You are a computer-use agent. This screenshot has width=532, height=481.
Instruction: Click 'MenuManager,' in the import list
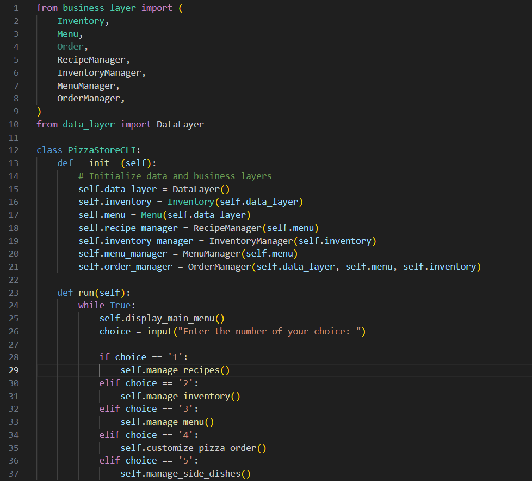tap(88, 86)
